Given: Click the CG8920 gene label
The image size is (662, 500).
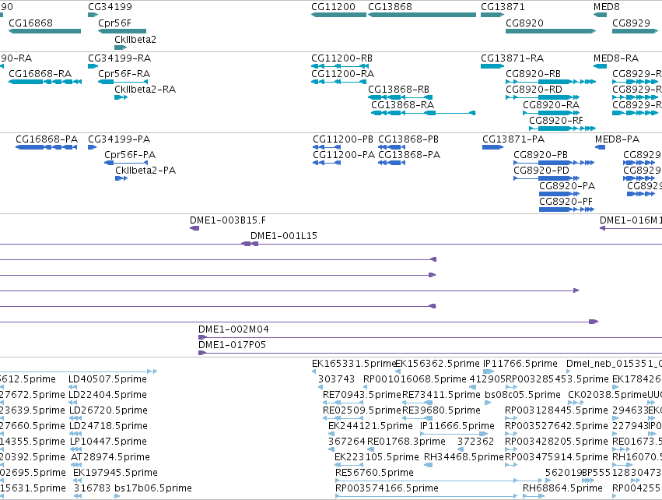Looking at the screenshot, I should click(524, 23).
